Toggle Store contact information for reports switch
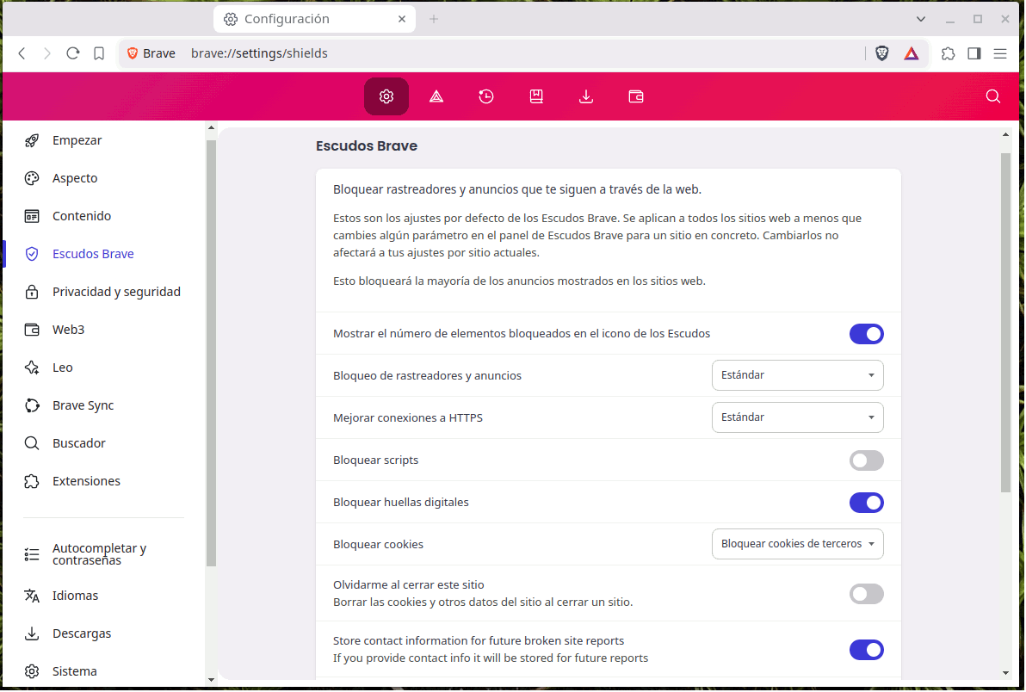 point(867,650)
